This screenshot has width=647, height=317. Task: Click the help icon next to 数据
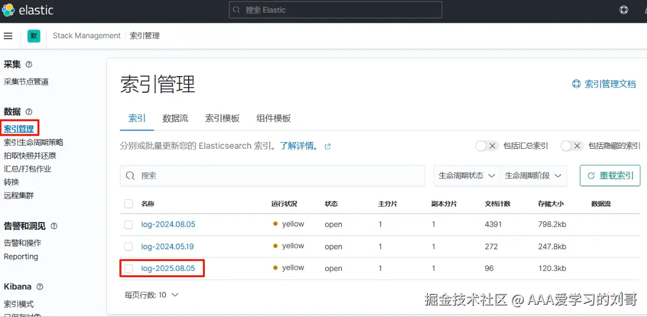(29, 112)
